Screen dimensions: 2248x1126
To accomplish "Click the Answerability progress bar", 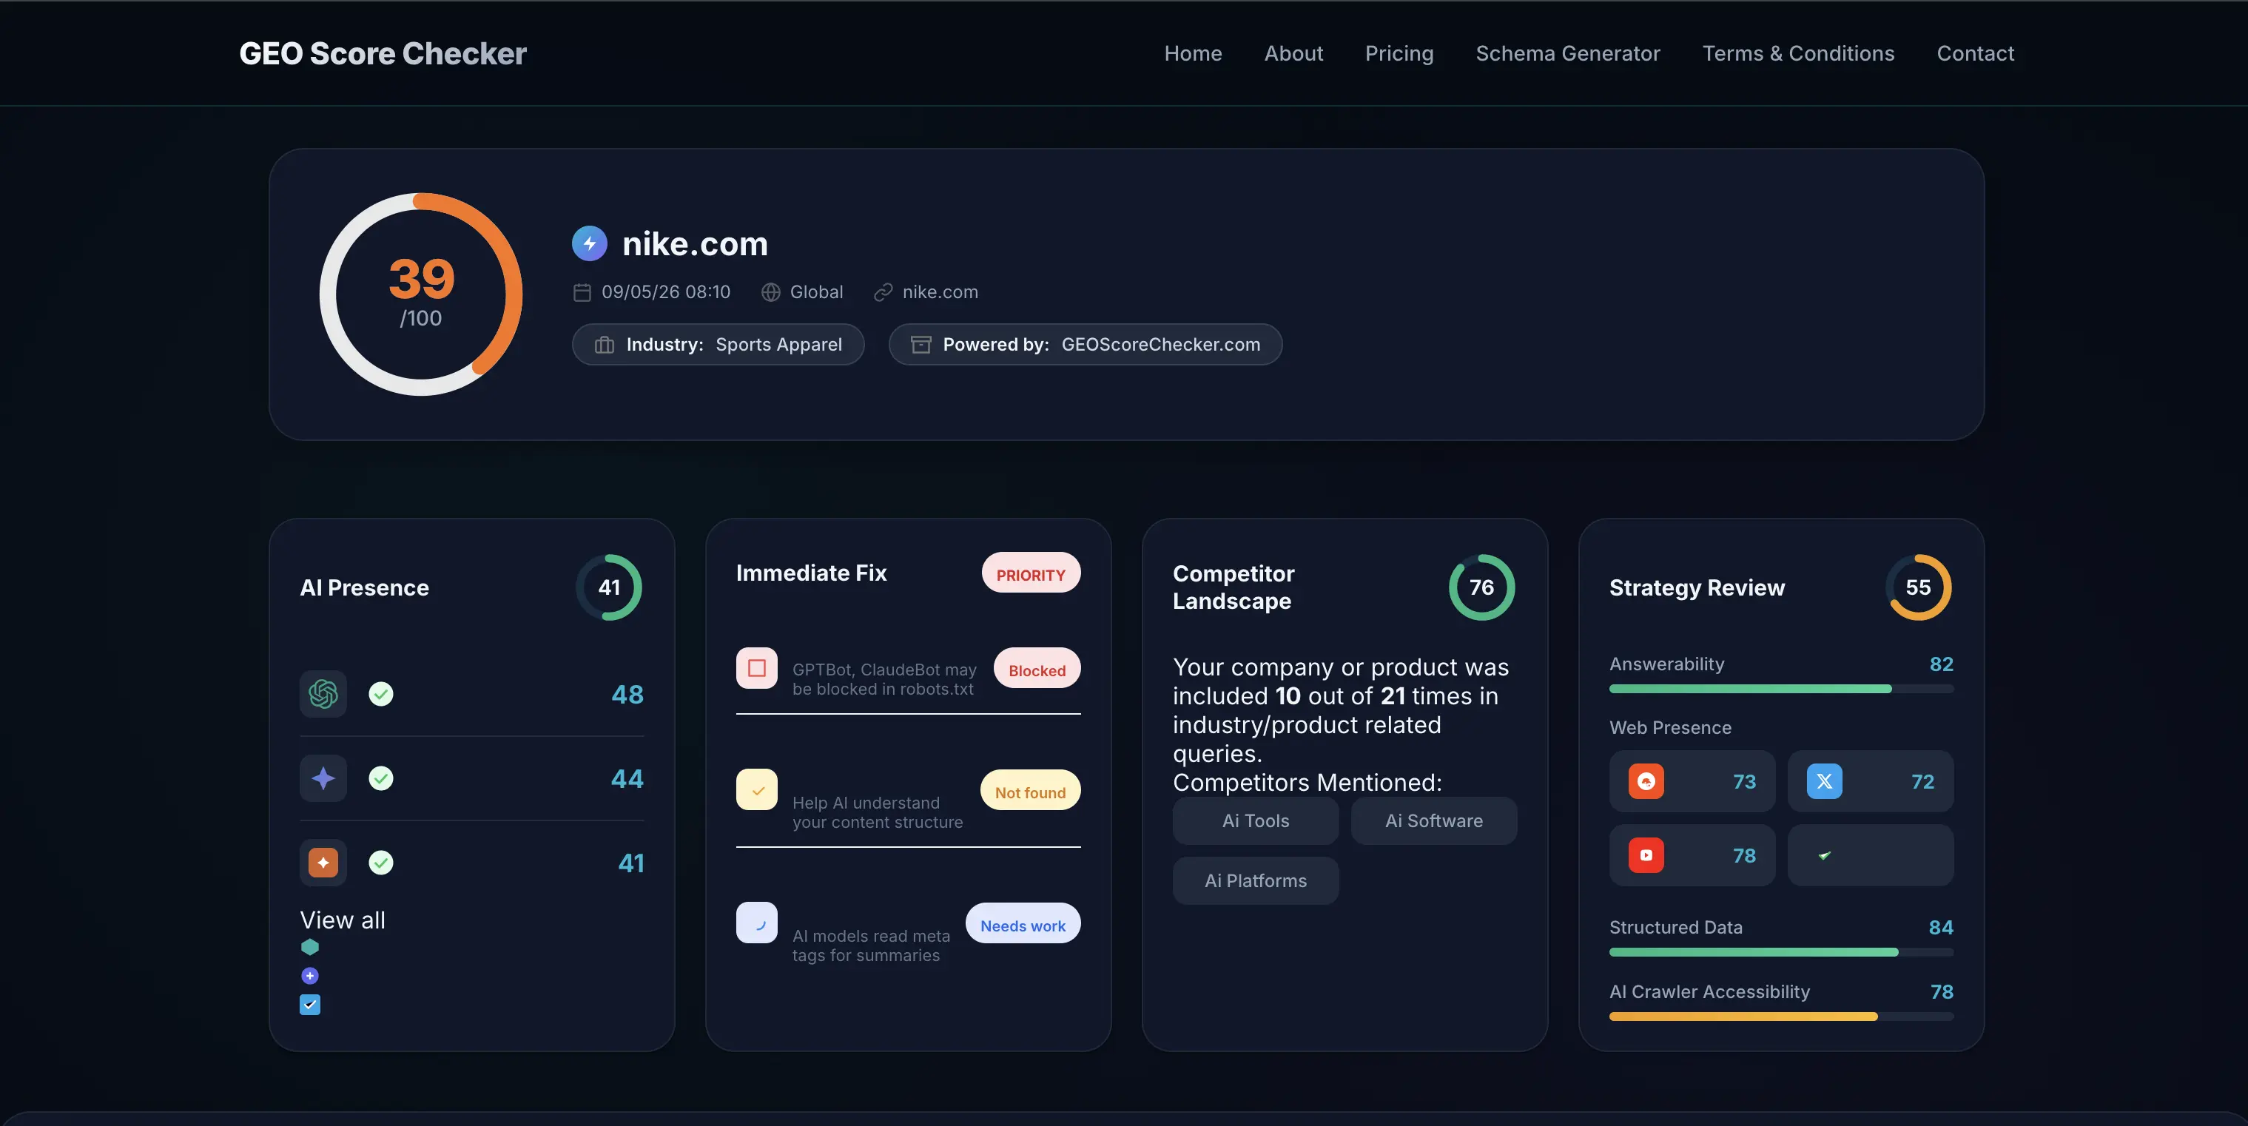I will [x=1780, y=689].
